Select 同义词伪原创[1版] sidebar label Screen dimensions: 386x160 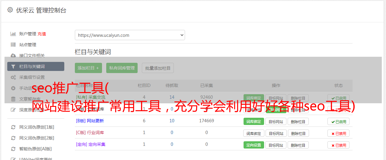coord(37,127)
